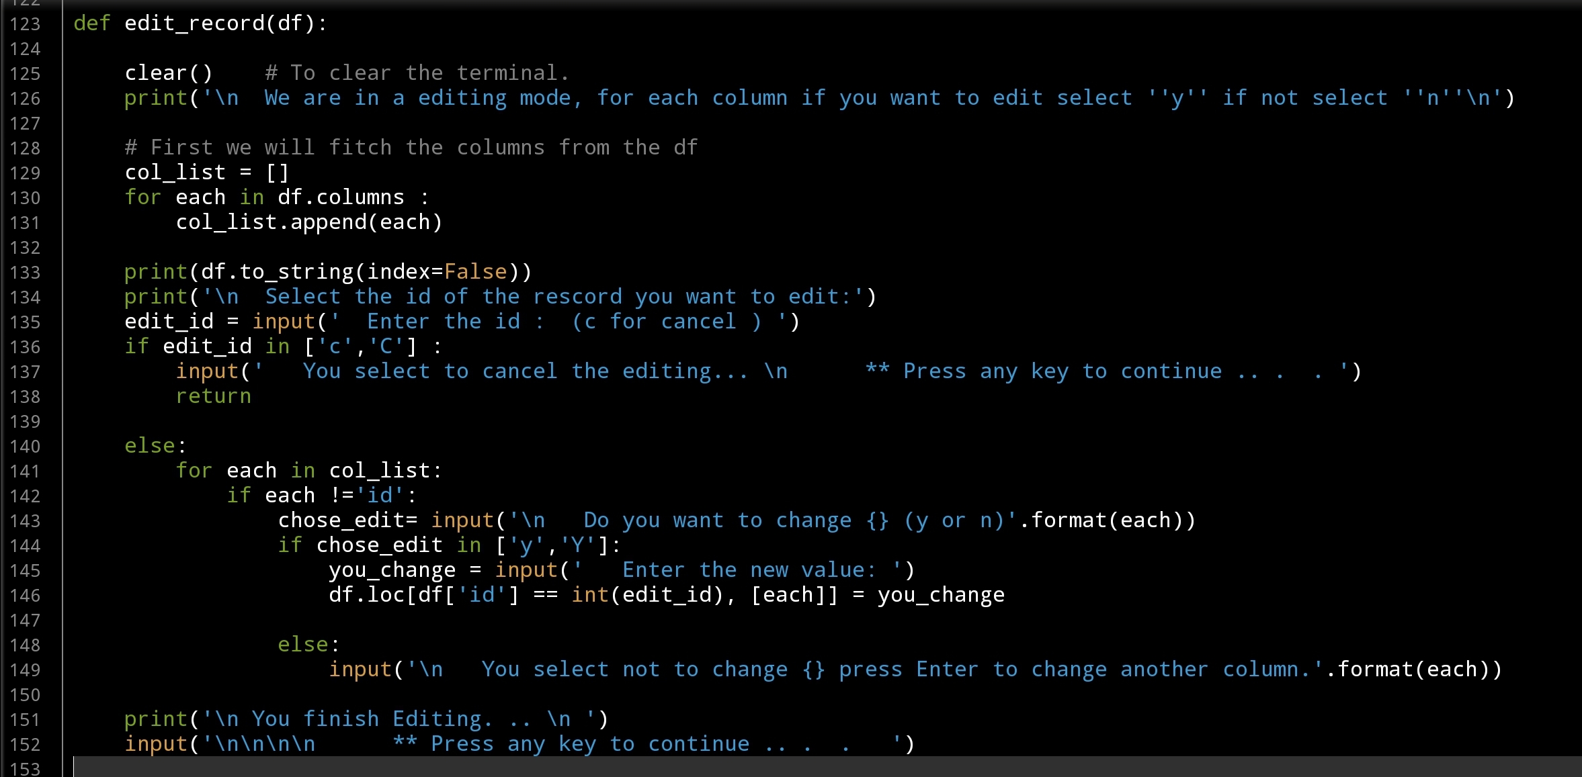Click the col_list.append(each) statement
The height and width of the screenshot is (777, 1582).
[308, 222]
